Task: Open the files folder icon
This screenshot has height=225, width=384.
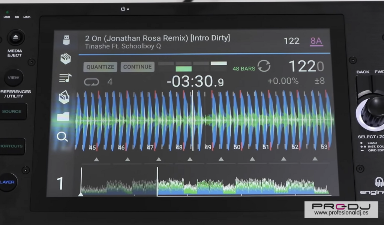Action: pyautogui.click(x=63, y=117)
